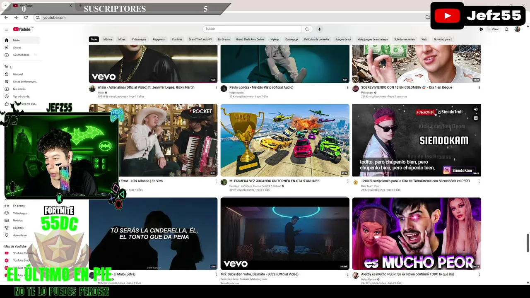Reload the youtube.com page
Screen dimensions: 530x298
point(26,17)
